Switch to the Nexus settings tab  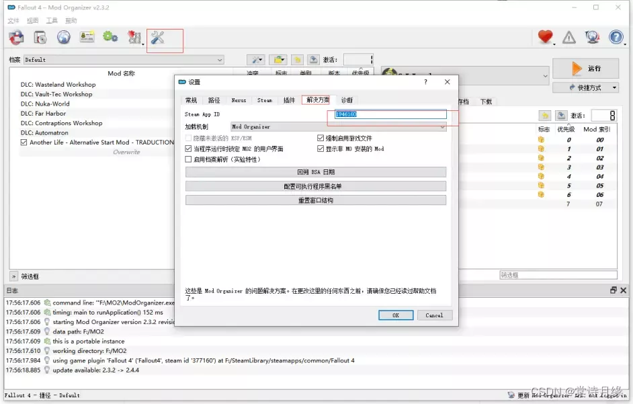coord(239,100)
